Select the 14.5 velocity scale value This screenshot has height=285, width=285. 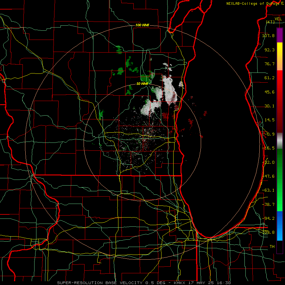click(269, 120)
